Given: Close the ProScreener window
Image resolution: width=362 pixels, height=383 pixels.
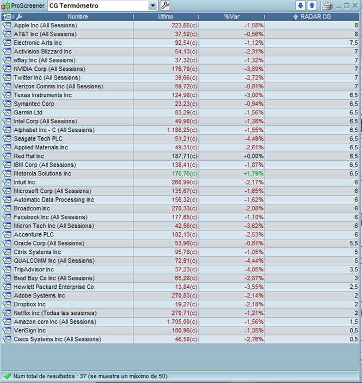Looking at the screenshot, I should click(355, 5).
